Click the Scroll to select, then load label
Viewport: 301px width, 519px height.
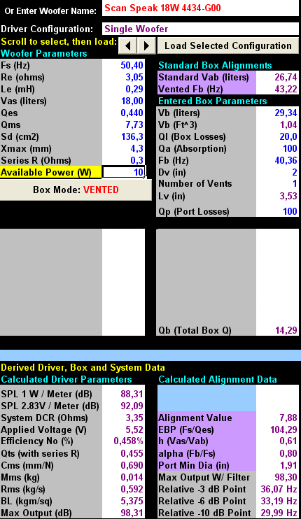pos(59,42)
